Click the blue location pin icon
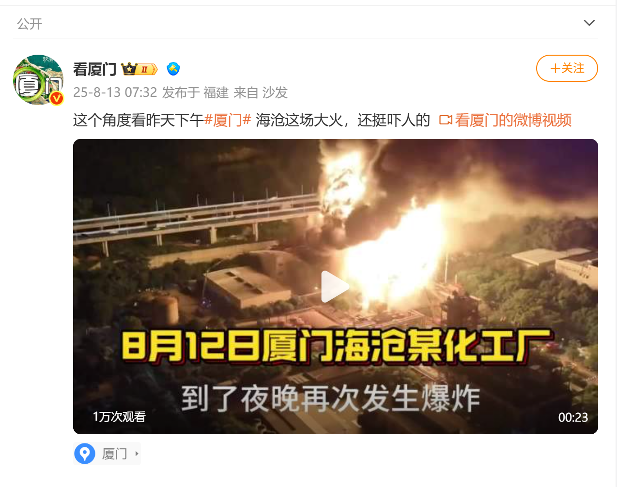 click(85, 454)
